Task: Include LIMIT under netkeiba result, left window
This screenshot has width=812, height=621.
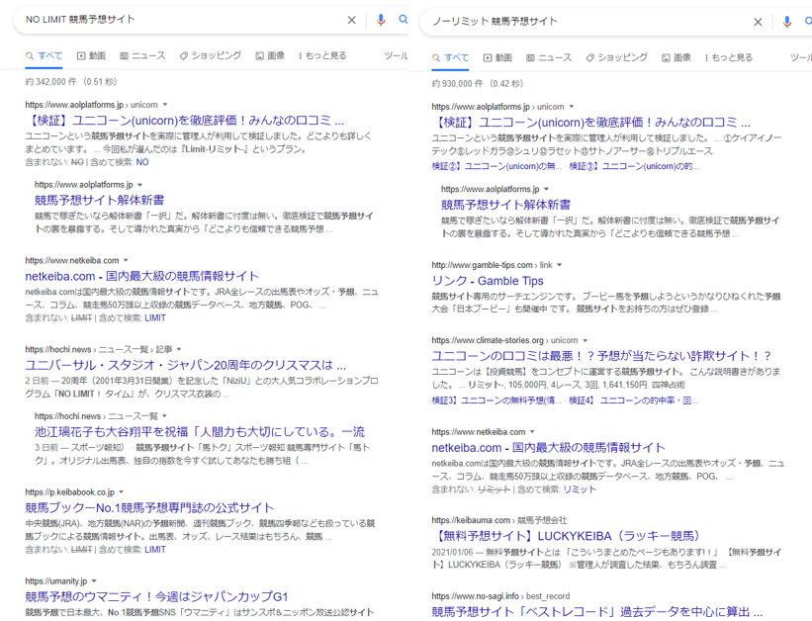Action: [155, 318]
